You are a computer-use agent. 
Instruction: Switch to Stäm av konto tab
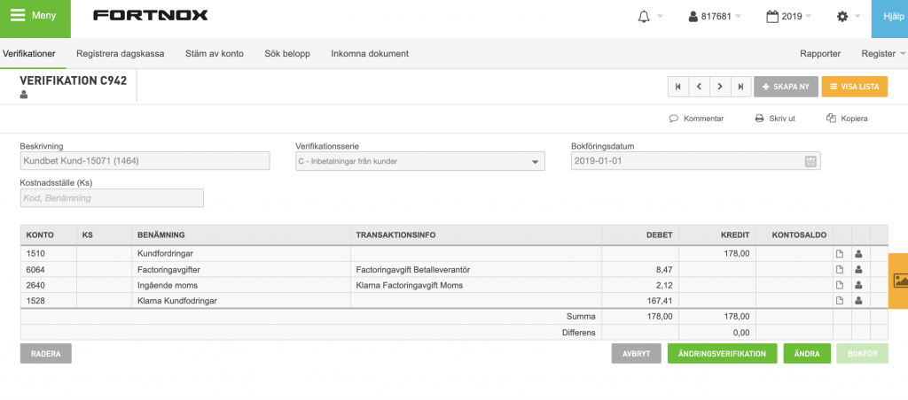215,54
